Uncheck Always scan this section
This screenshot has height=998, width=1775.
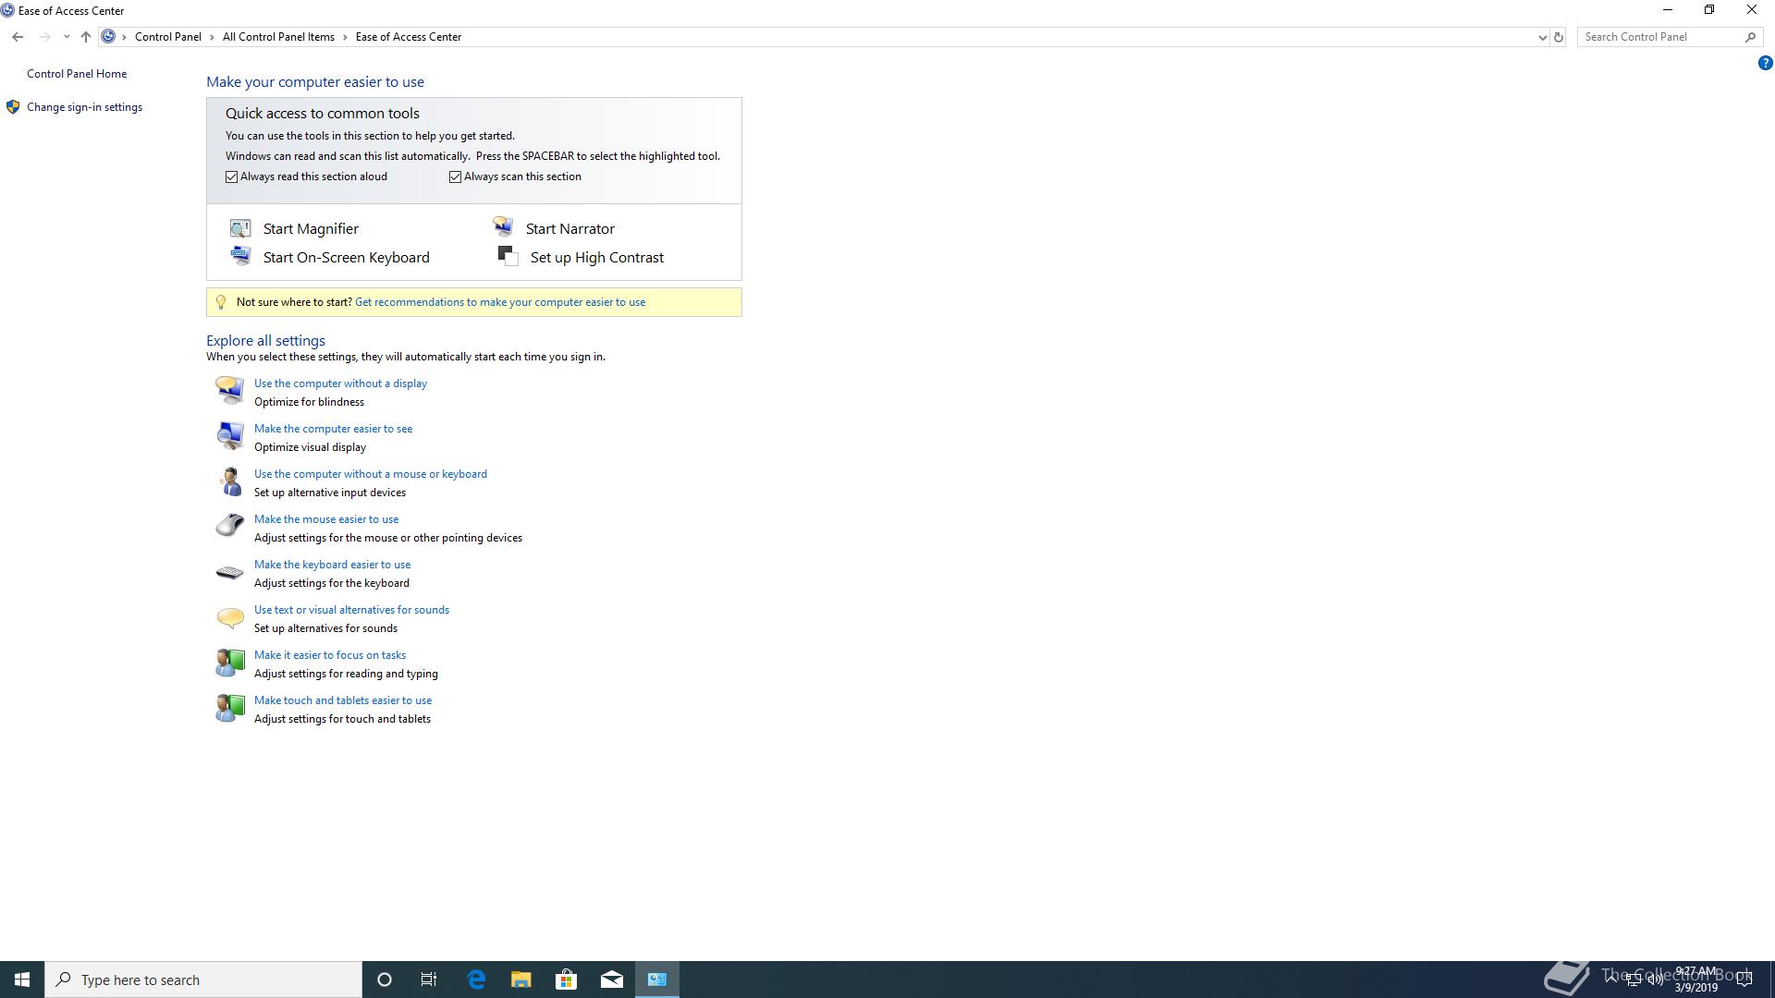tap(456, 176)
